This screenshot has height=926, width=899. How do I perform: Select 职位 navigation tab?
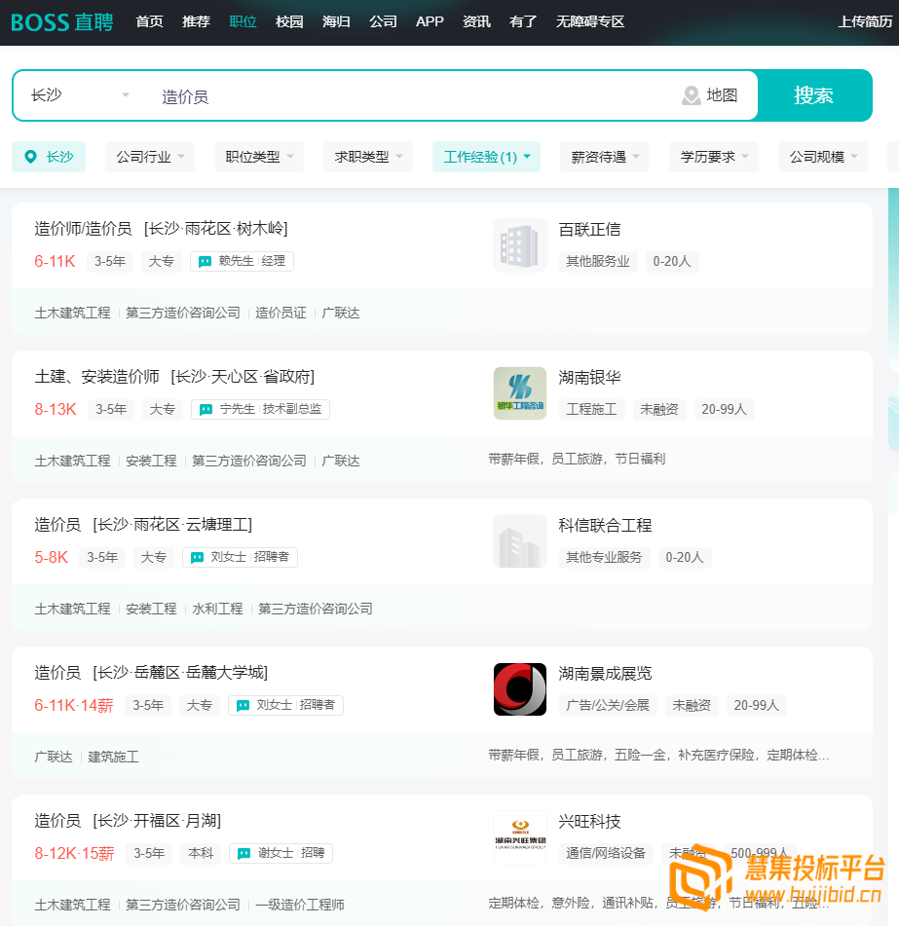(243, 21)
